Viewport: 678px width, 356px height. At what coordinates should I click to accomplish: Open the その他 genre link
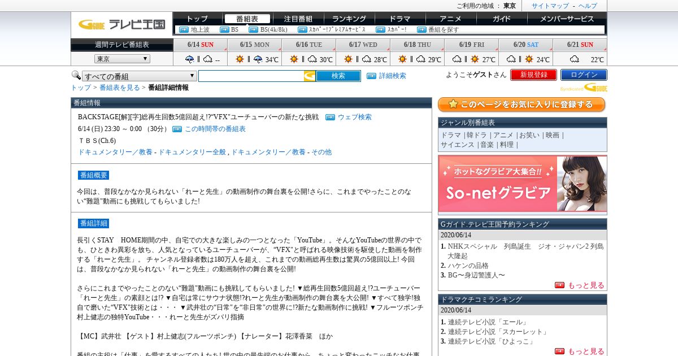[321, 152]
